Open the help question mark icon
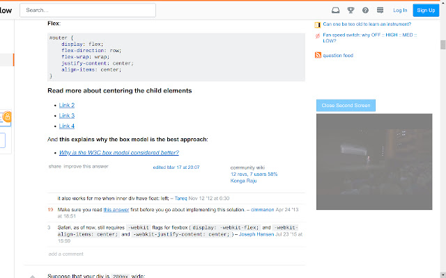Image resolution: width=446 pixels, height=278 pixels. pyautogui.click(x=365, y=10)
